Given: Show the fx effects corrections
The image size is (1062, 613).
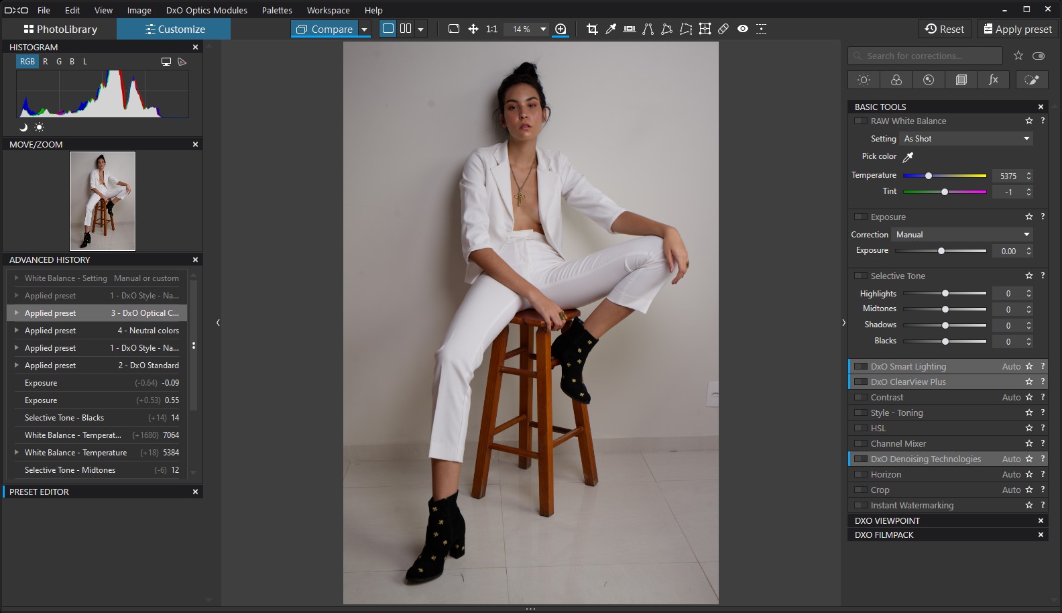Looking at the screenshot, I should click(x=993, y=80).
